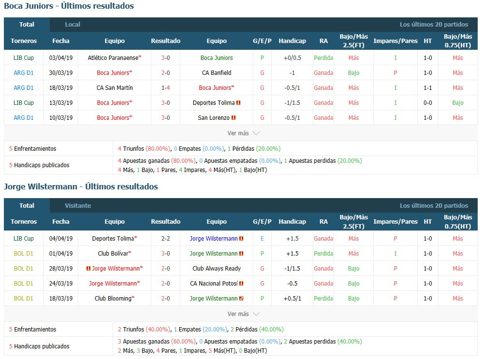Viewport: 483px width, 359px height.
Task: Click 'Perdida' in the Atlético Paranaense row
Action: tap(323, 57)
